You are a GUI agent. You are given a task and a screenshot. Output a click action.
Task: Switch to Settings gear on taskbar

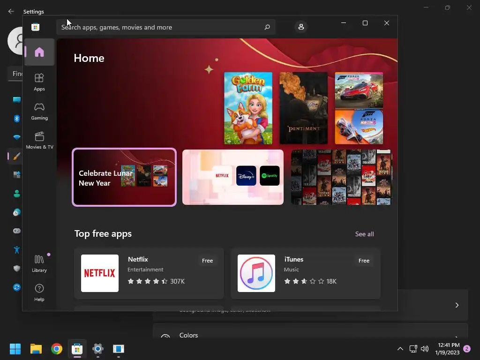point(98,349)
